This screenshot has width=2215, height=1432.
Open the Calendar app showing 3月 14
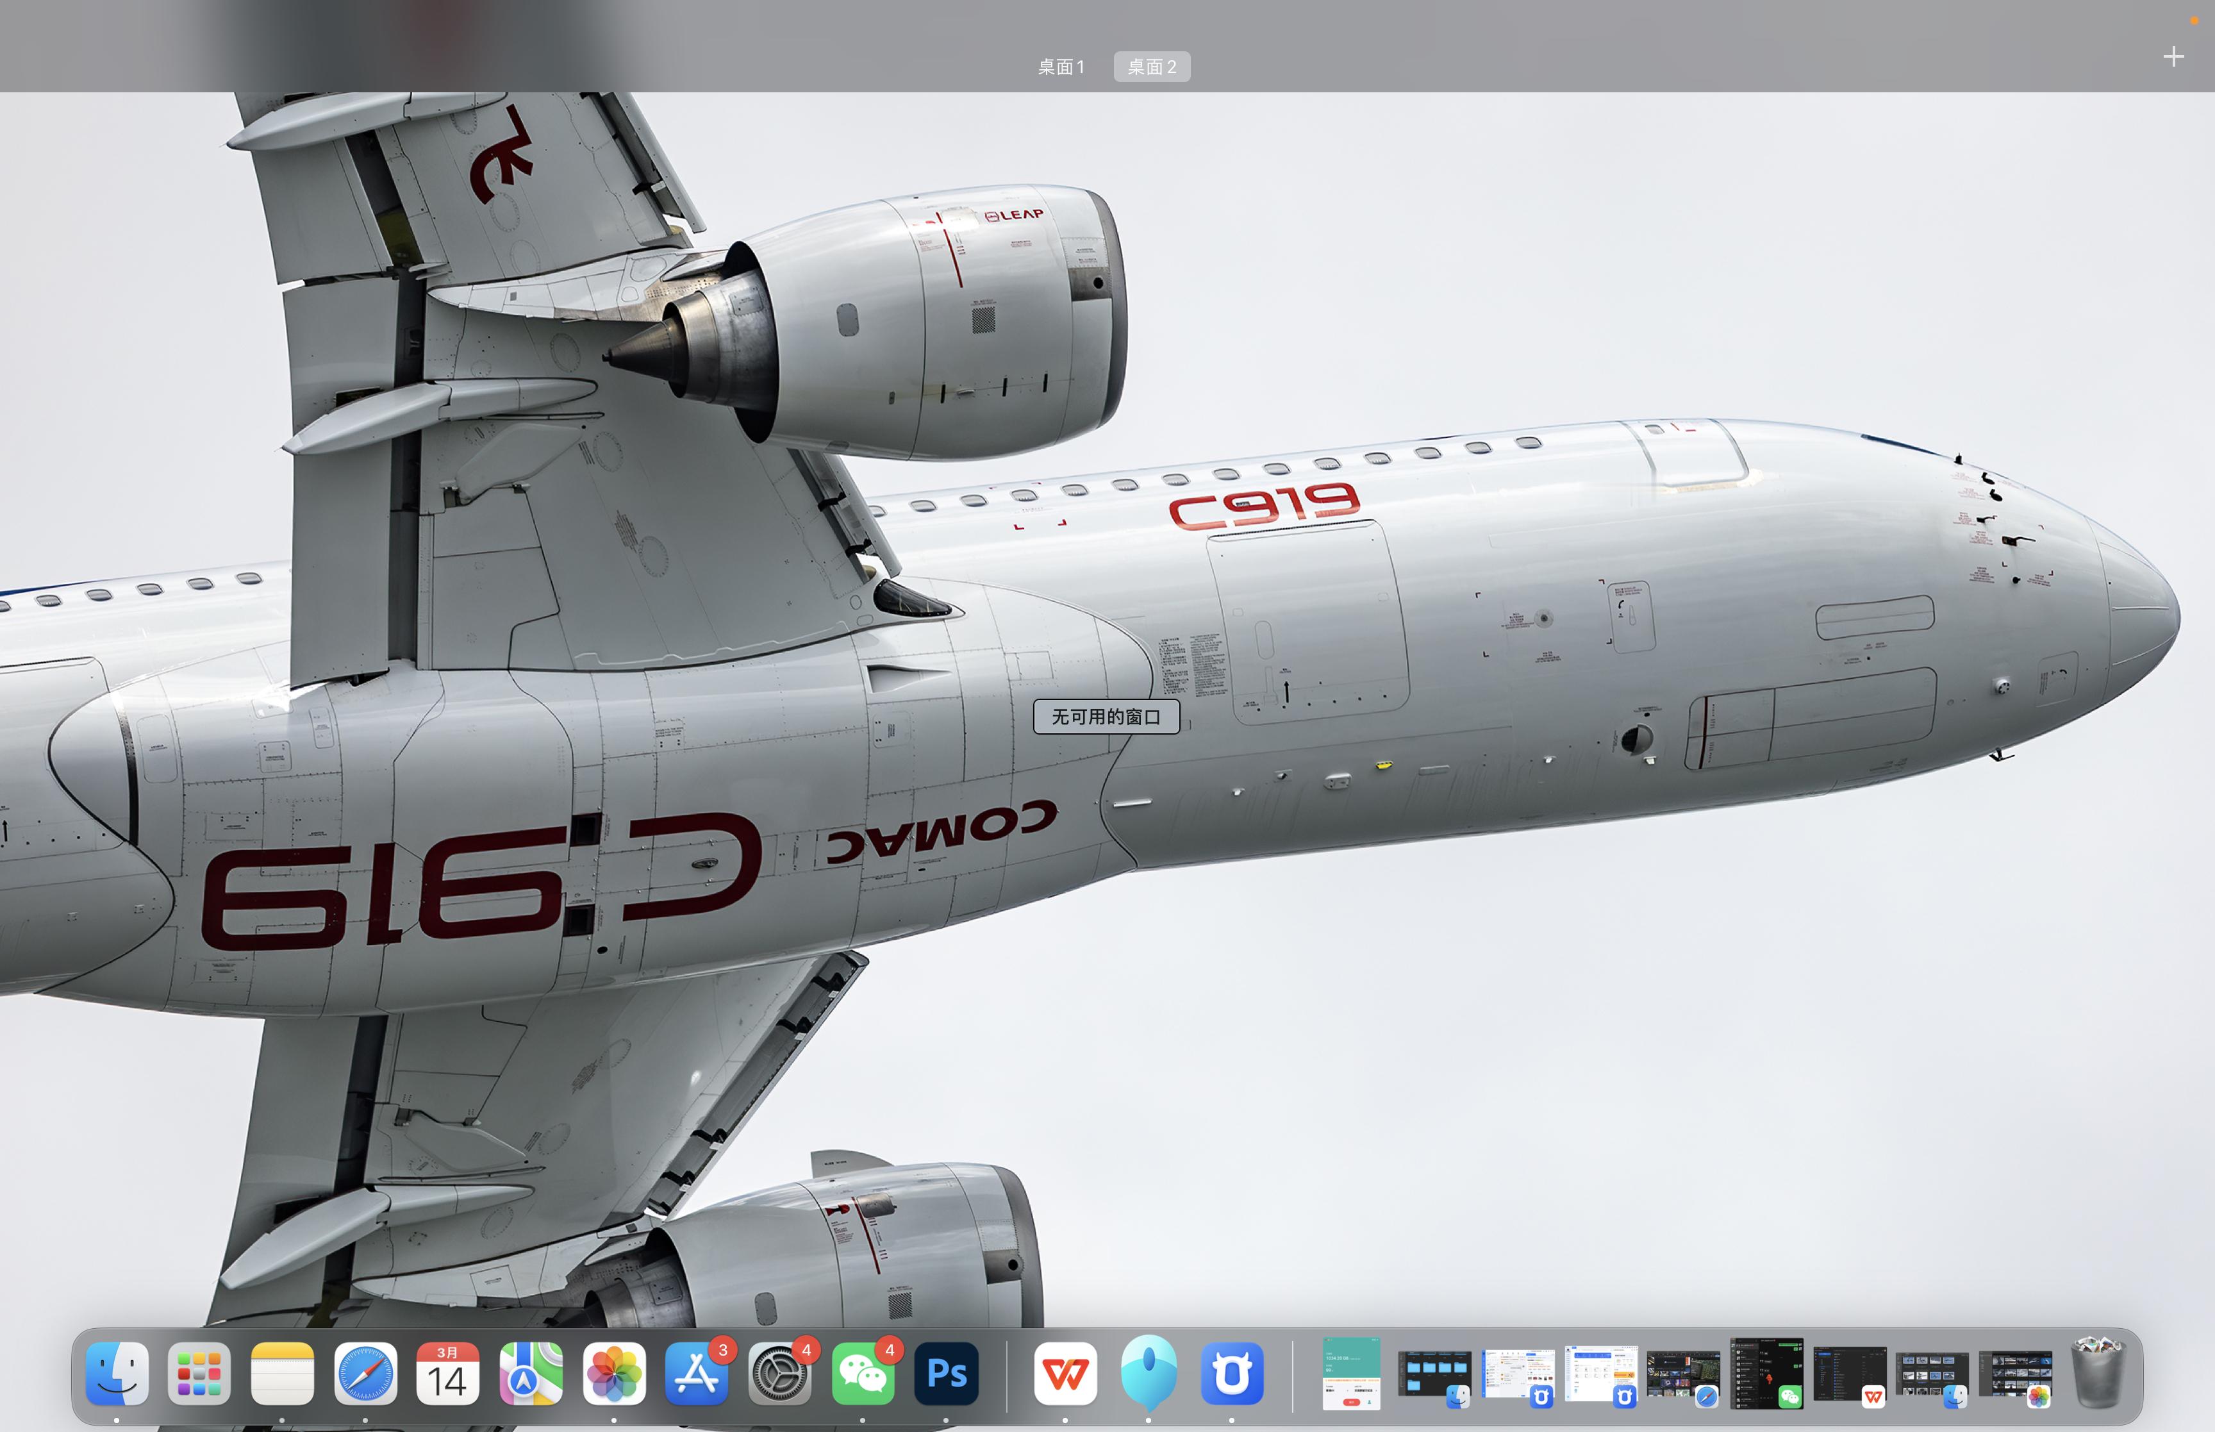coord(448,1372)
